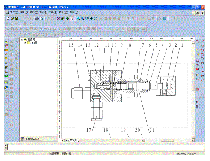Select the hatch fill tool on right toolbar

click(197, 89)
